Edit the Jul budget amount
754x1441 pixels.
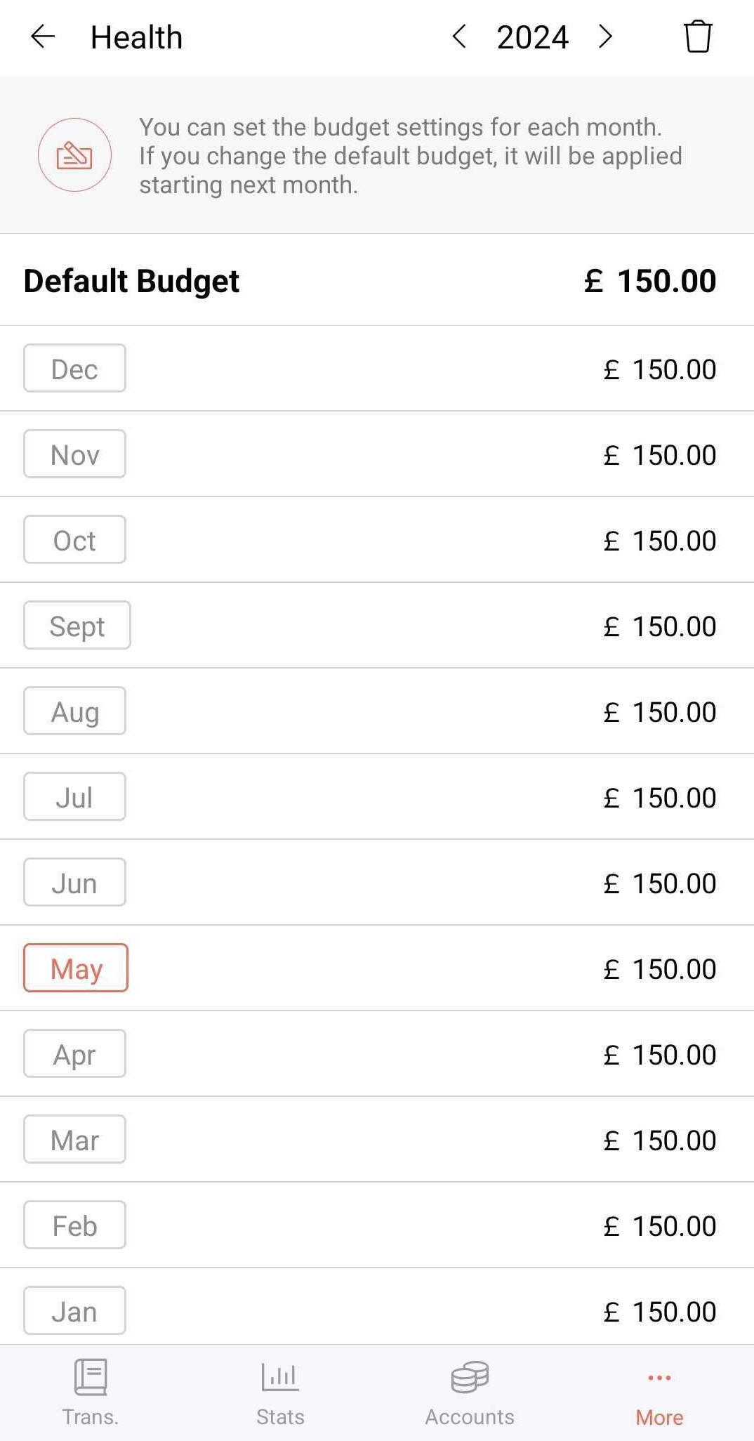click(x=660, y=798)
